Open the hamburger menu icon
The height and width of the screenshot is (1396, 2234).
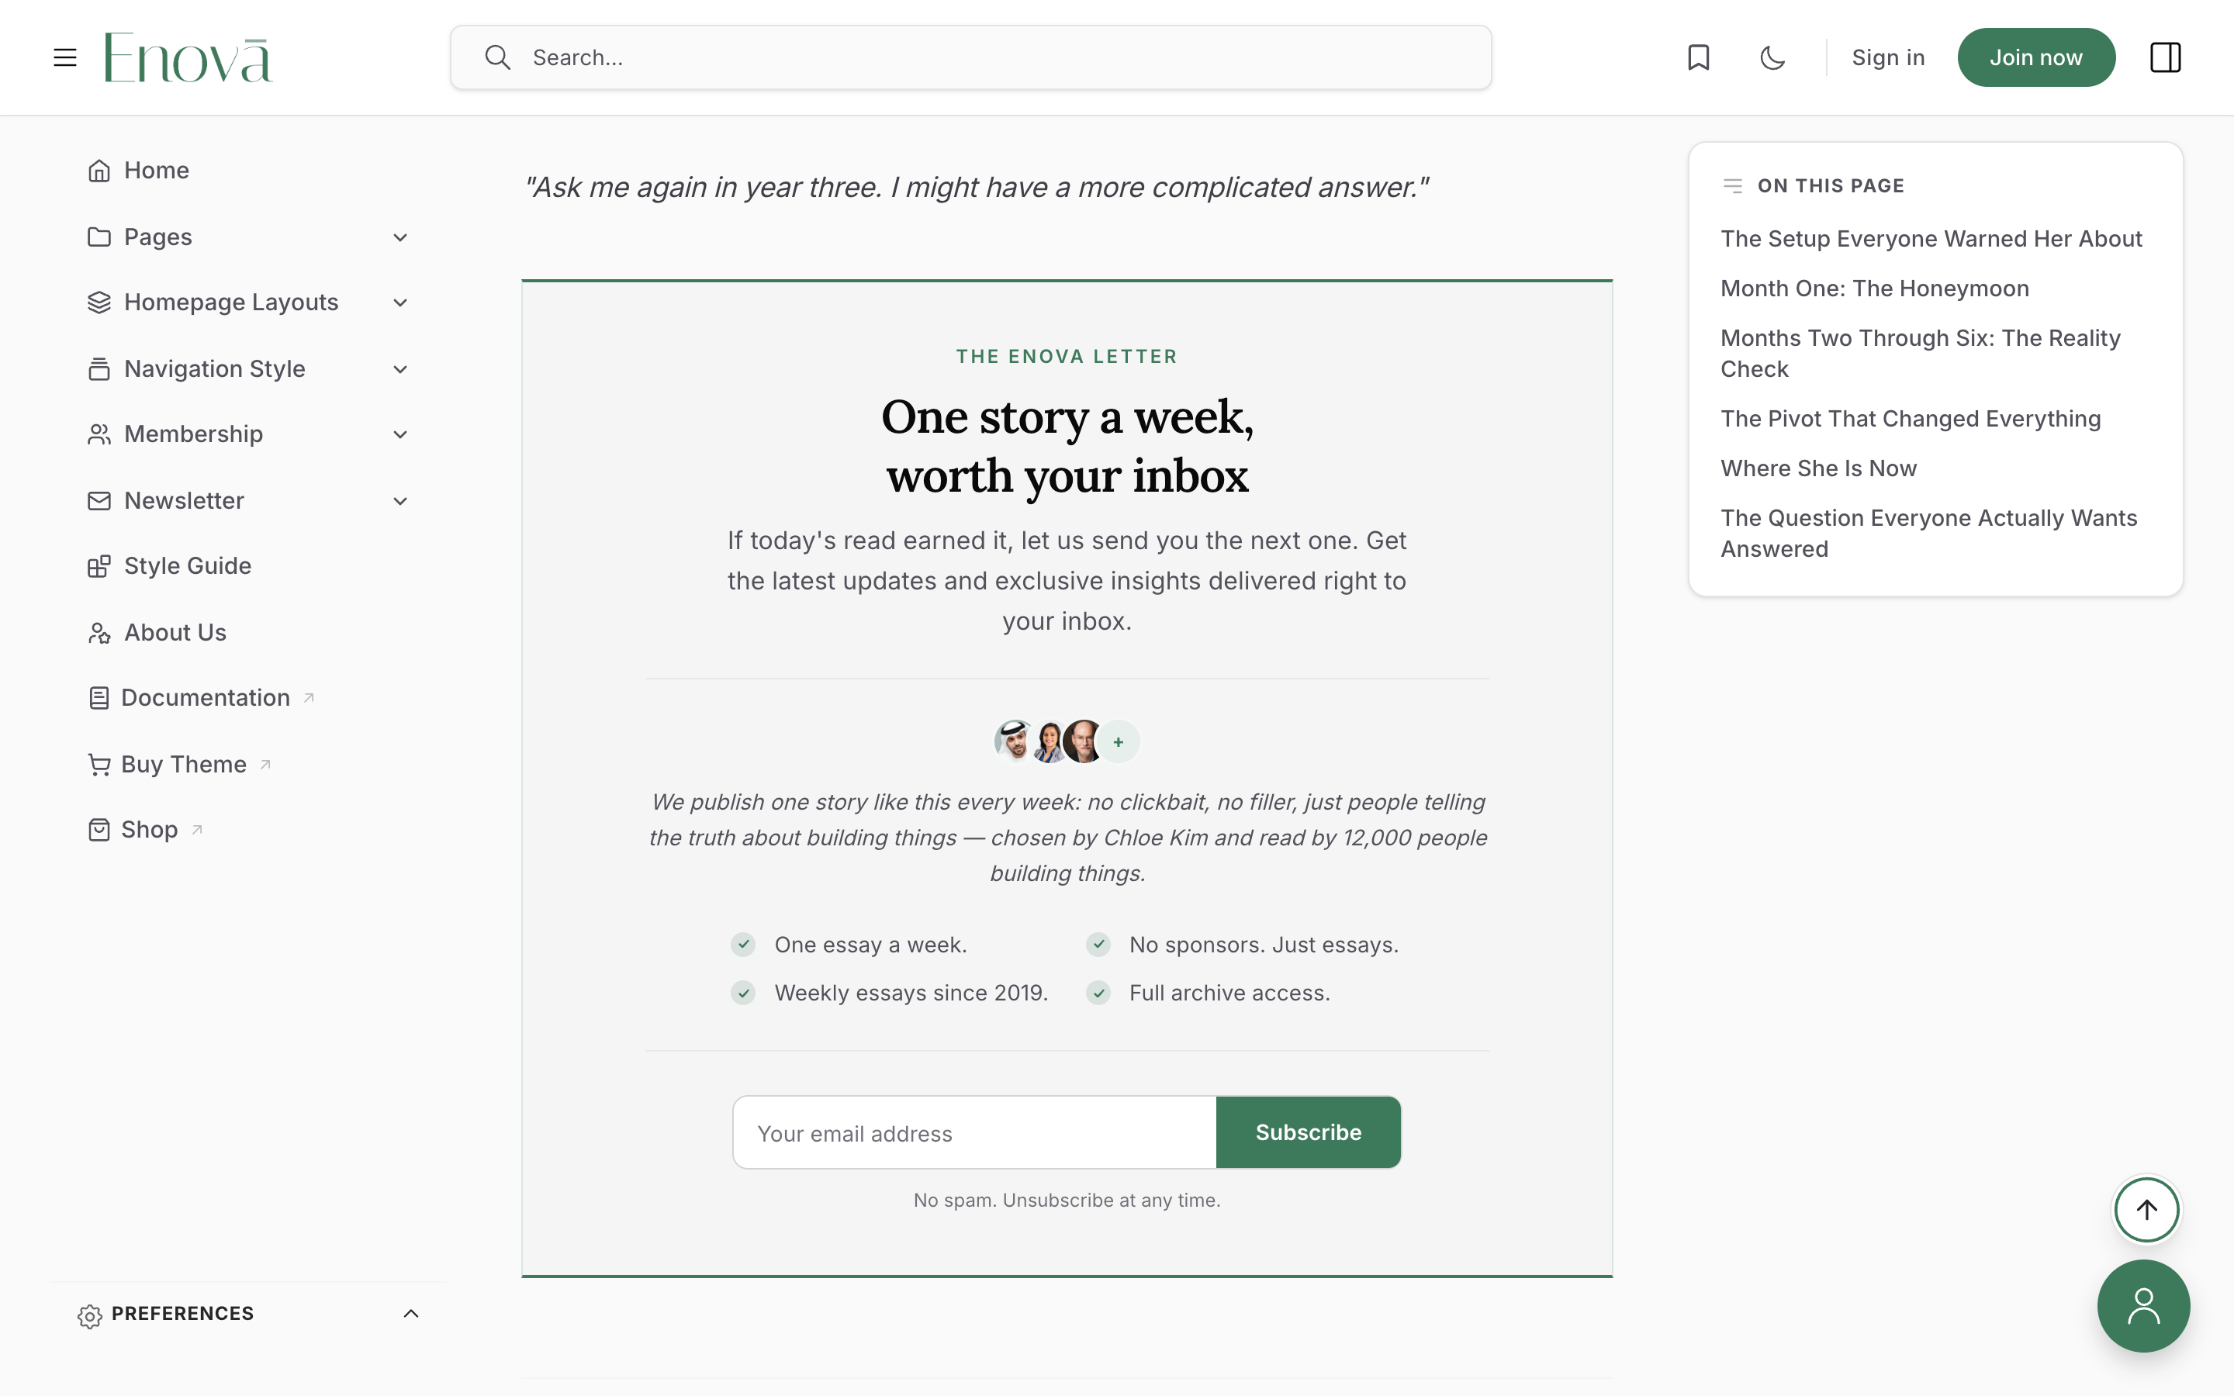coord(64,57)
